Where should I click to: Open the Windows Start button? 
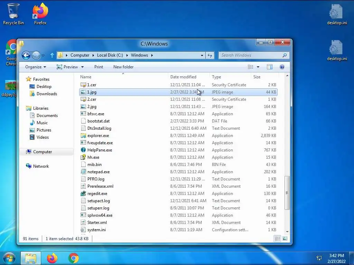(x=9, y=258)
